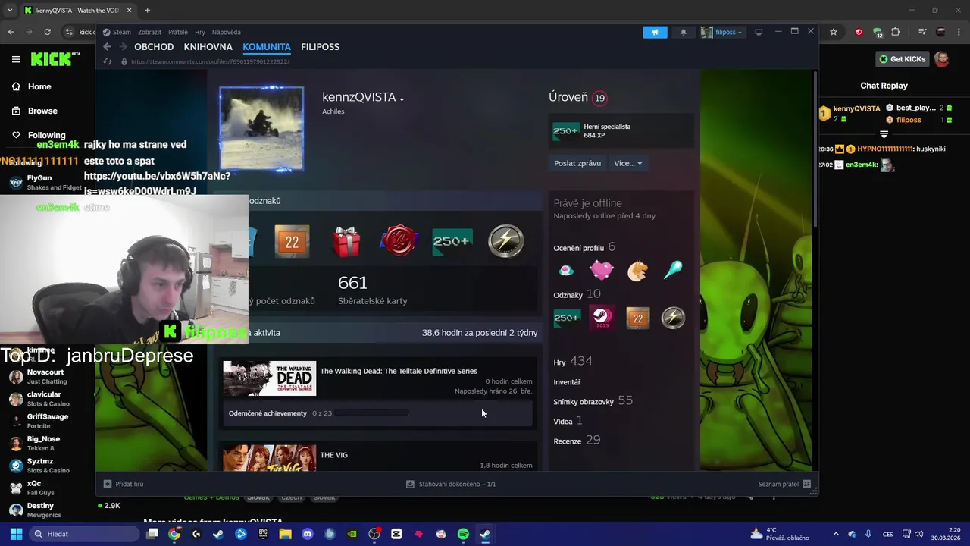The height and width of the screenshot is (546, 970).
Task: Click the Steam 2025 badge in Odznaky
Action: click(x=602, y=318)
